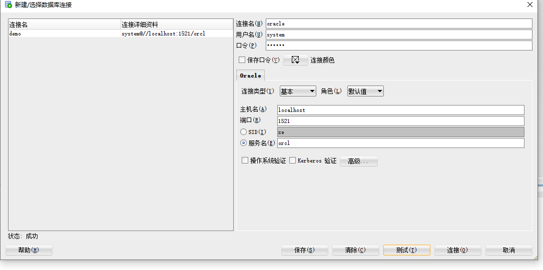The height and width of the screenshot is (270, 543).
Task: Click the 测试 button
Action: click(406, 250)
